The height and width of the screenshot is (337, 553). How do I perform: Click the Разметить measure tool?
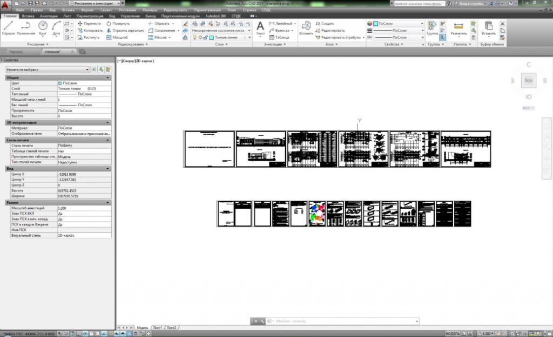[x=458, y=28]
